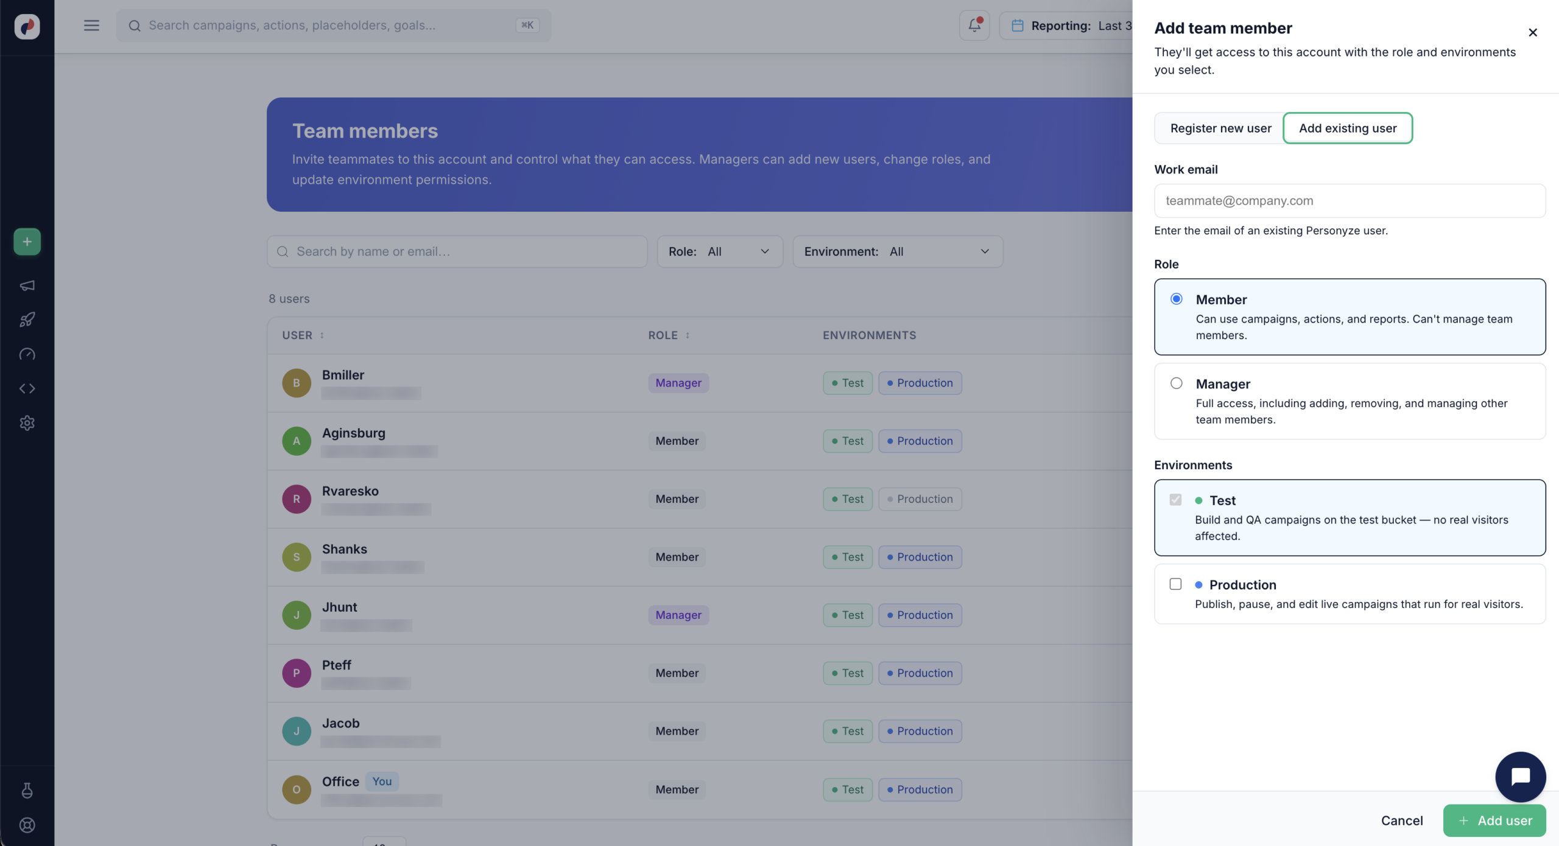Open the settings gear icon in sidebar
1559x846 pixels.
[27, 423]
